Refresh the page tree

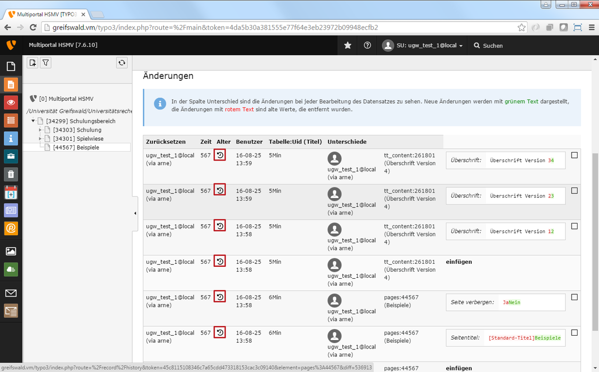click(122, 62)
